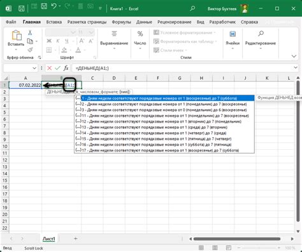This screenshot has height=252, width=302.
Task: Switch to Normal view in status bar
Action: [201, 248]
